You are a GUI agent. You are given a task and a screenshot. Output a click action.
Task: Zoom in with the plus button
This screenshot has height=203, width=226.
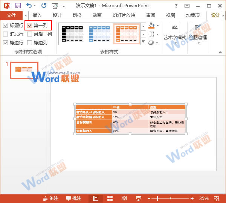point(192,199)
